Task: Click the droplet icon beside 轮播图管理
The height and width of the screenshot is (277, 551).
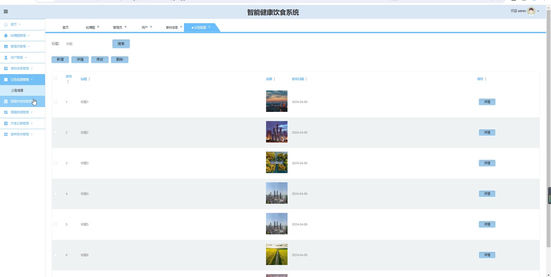Action: click(x=6, y=35)
